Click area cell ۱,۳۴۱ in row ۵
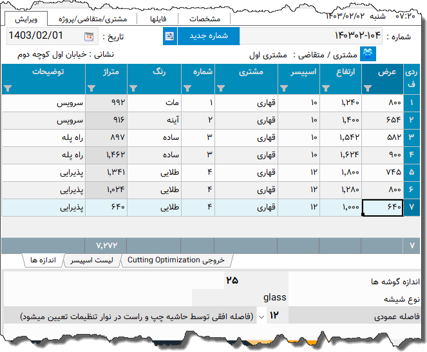 [x=106, y=172]
